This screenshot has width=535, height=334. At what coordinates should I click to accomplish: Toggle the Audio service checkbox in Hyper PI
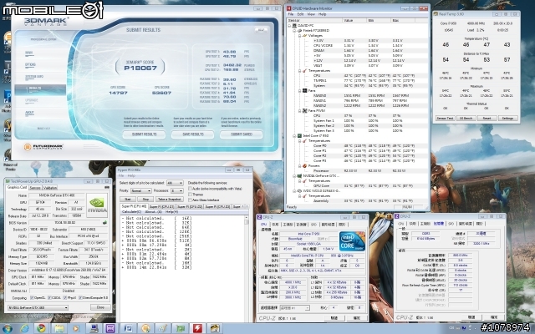[x=190, y=189]
